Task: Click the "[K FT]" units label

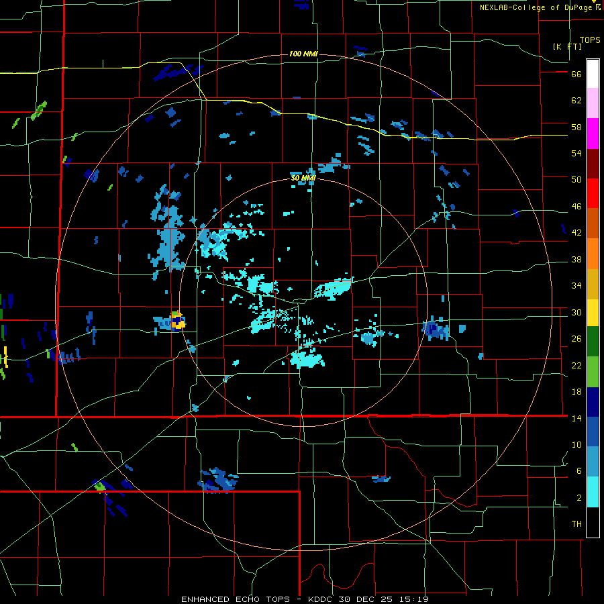Action: pos(568,46)
